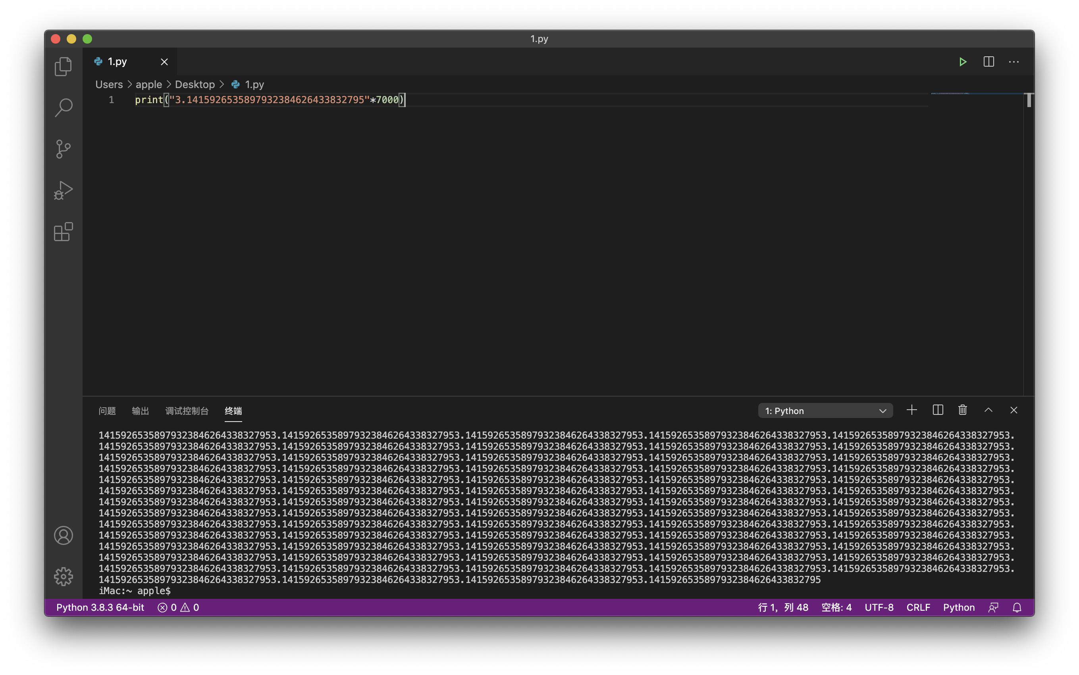Image resolution: width=1079 pixels, height=675 pixels.
Task: Open the Extensions view
Action: (x=63, y=232)
